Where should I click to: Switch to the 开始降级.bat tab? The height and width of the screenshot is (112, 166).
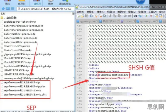coord(109,22)
